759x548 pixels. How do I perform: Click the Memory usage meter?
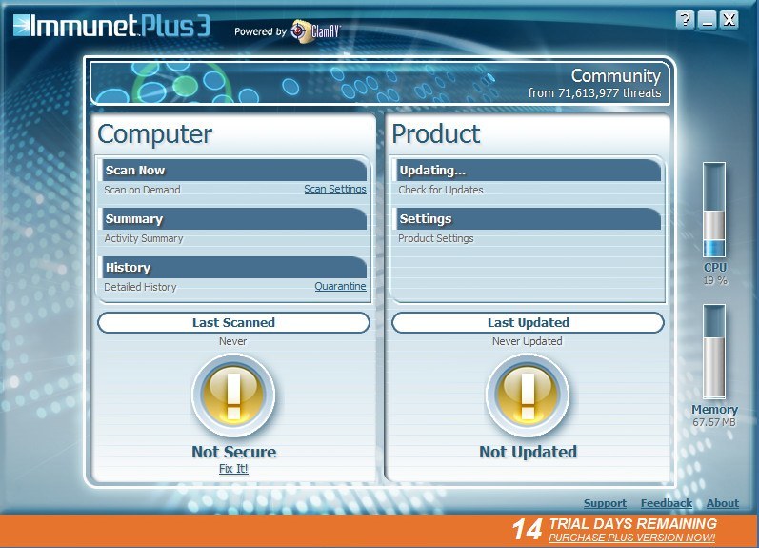pyautogui.click(x=714, y=352)
